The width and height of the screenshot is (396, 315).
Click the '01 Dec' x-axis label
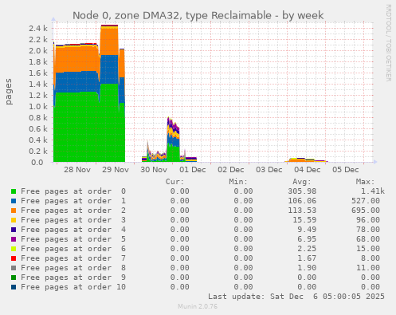pyautogui.click(x=193, y=170)
